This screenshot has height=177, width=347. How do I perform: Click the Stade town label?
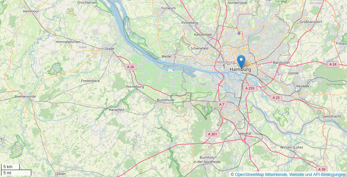[x=109, y=48]
